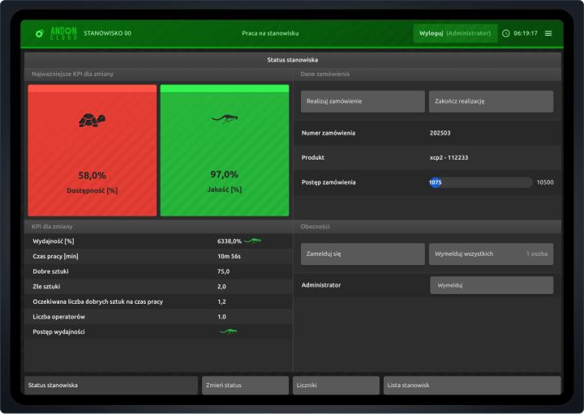Screen dimensions: 584x414
Task: Click the lizard icon in Postęp wydajności row
Action: point(228,331)
